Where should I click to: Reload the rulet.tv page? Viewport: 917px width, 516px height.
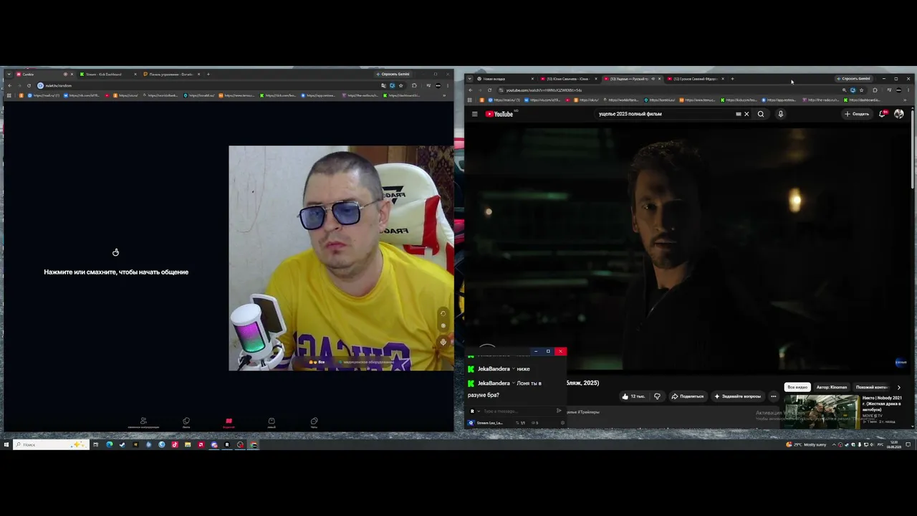click(x=29, y=85)
